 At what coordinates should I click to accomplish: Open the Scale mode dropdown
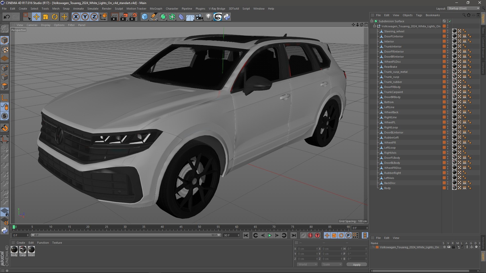[x=332, y=264]
